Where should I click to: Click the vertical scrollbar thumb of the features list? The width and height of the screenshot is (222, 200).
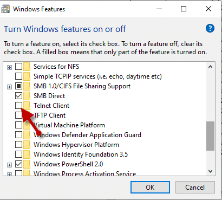point(210,136)
